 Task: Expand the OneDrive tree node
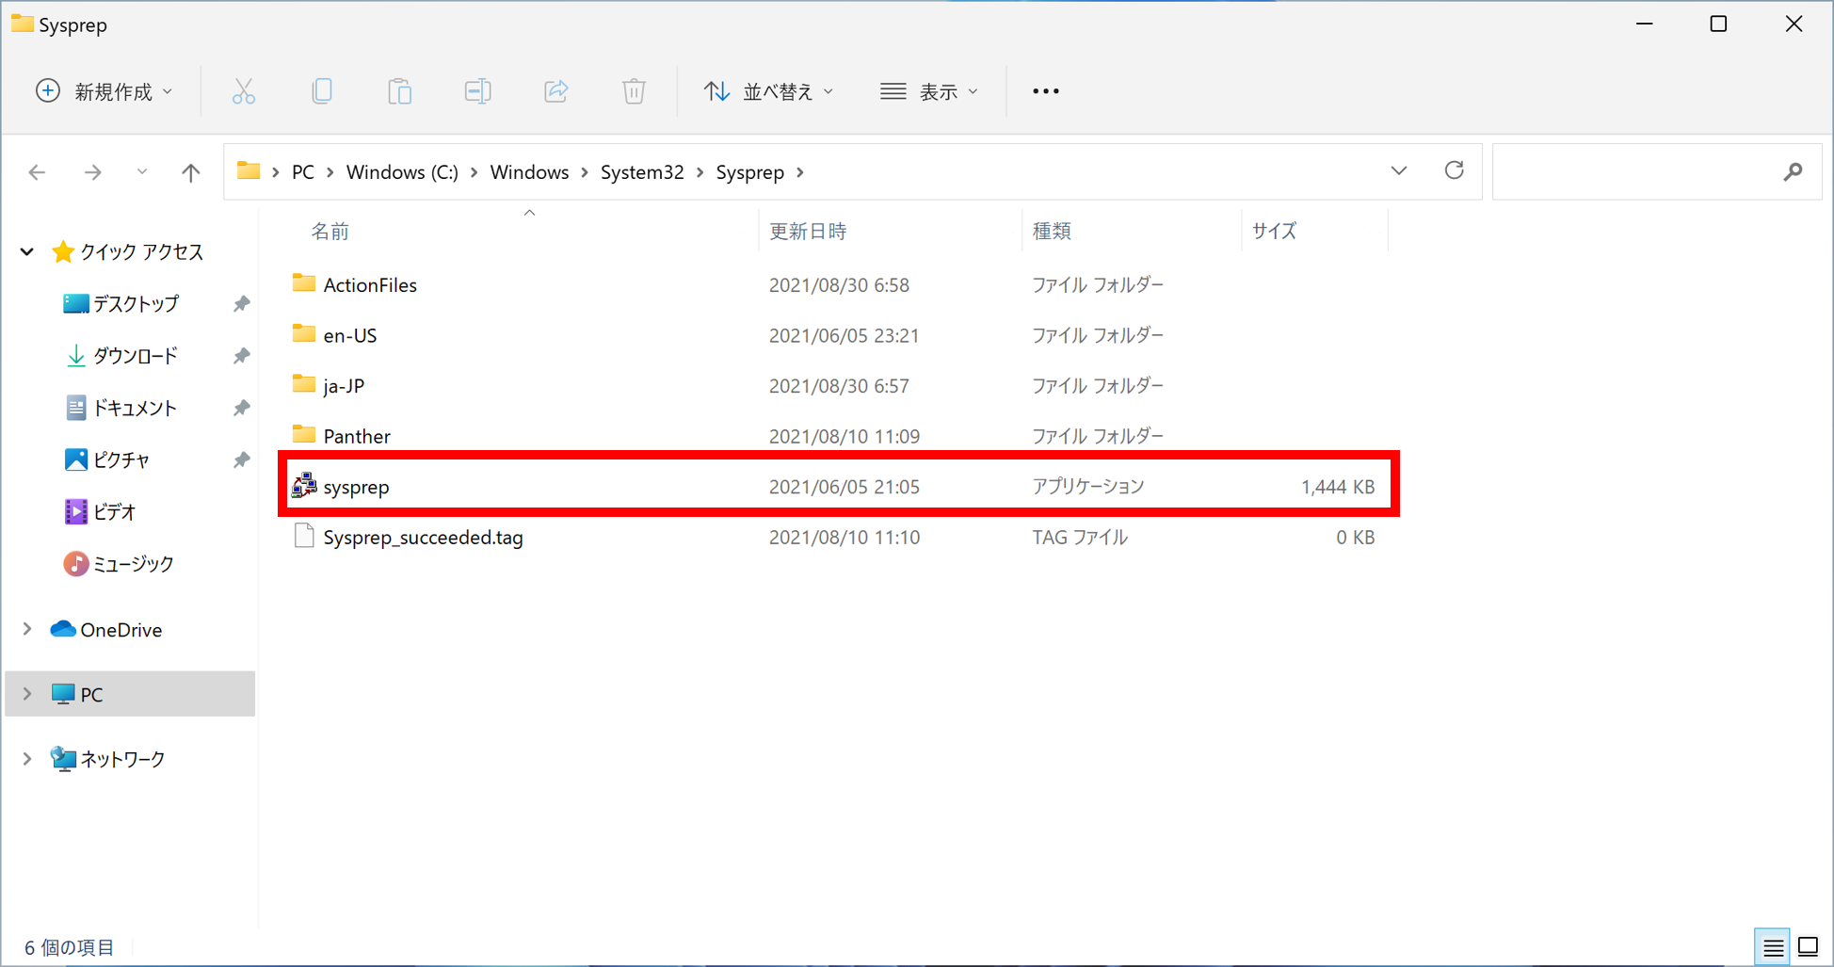coord(27,629)
